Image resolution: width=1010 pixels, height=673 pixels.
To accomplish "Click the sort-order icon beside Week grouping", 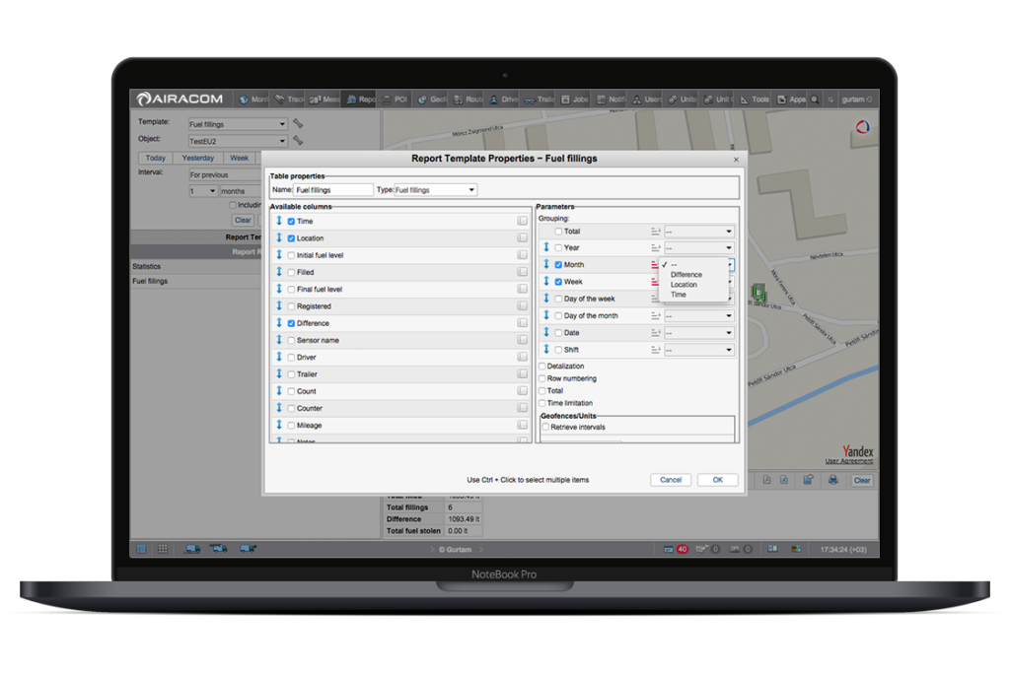I will [x=656, y=282].
